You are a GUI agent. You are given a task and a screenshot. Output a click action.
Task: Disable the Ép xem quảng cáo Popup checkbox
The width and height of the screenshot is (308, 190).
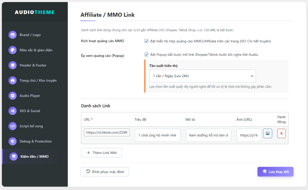point(146,55)
